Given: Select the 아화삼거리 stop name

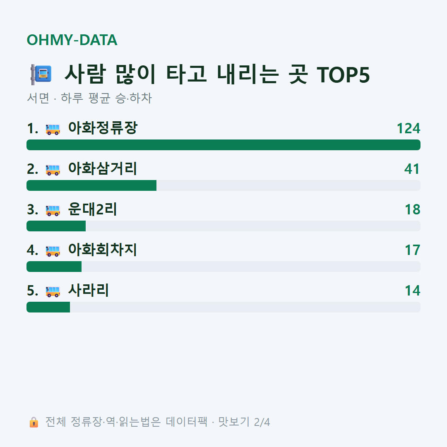Looking at the screenshot, I should (x=103, y=168).
